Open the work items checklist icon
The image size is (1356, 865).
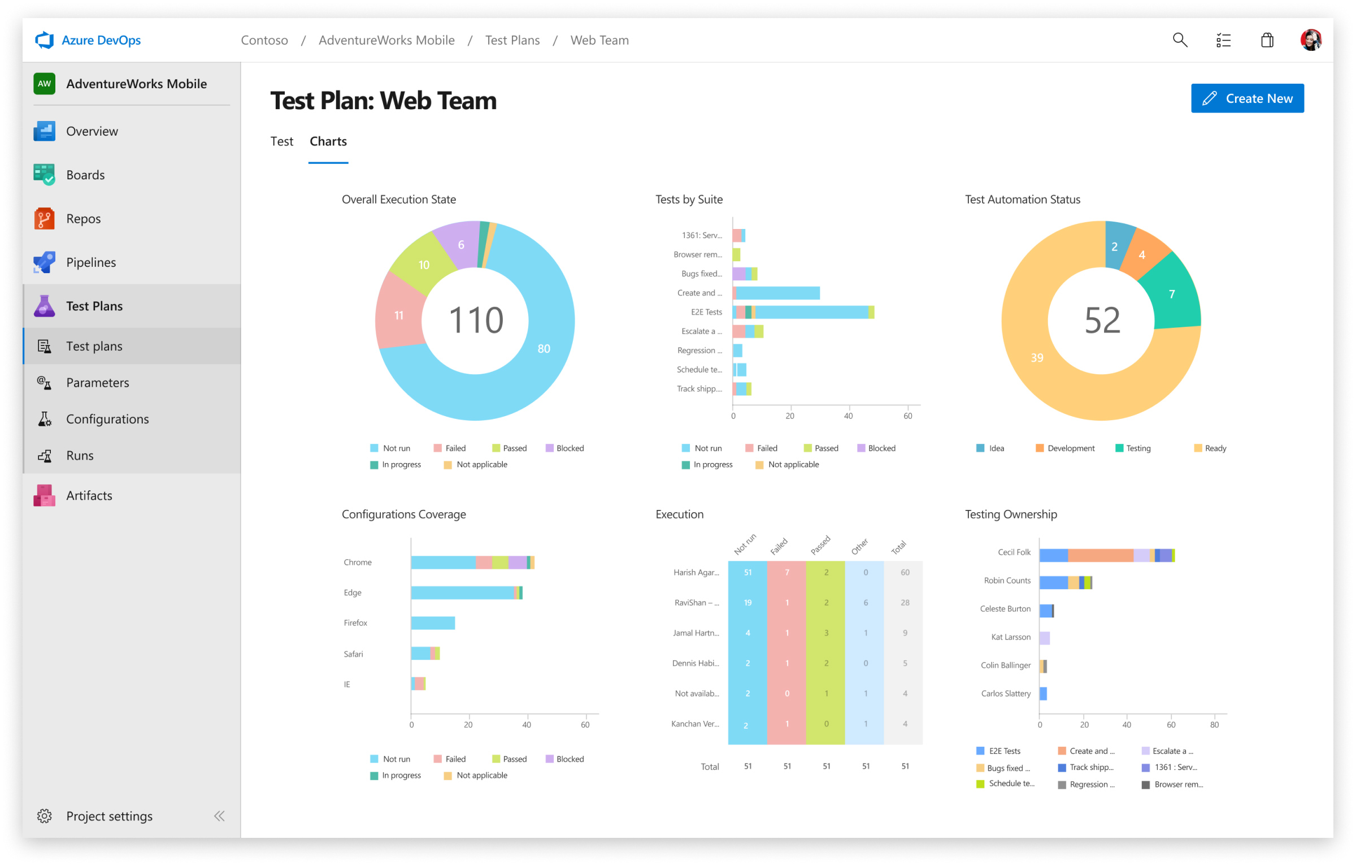pos(1223,40)
